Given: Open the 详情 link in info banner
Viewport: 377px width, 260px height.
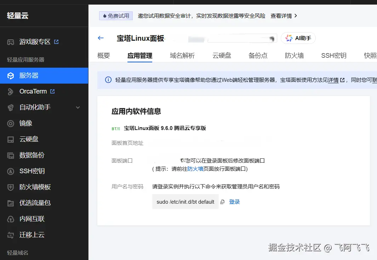Looking at the screenshot, I should (333, 80).
